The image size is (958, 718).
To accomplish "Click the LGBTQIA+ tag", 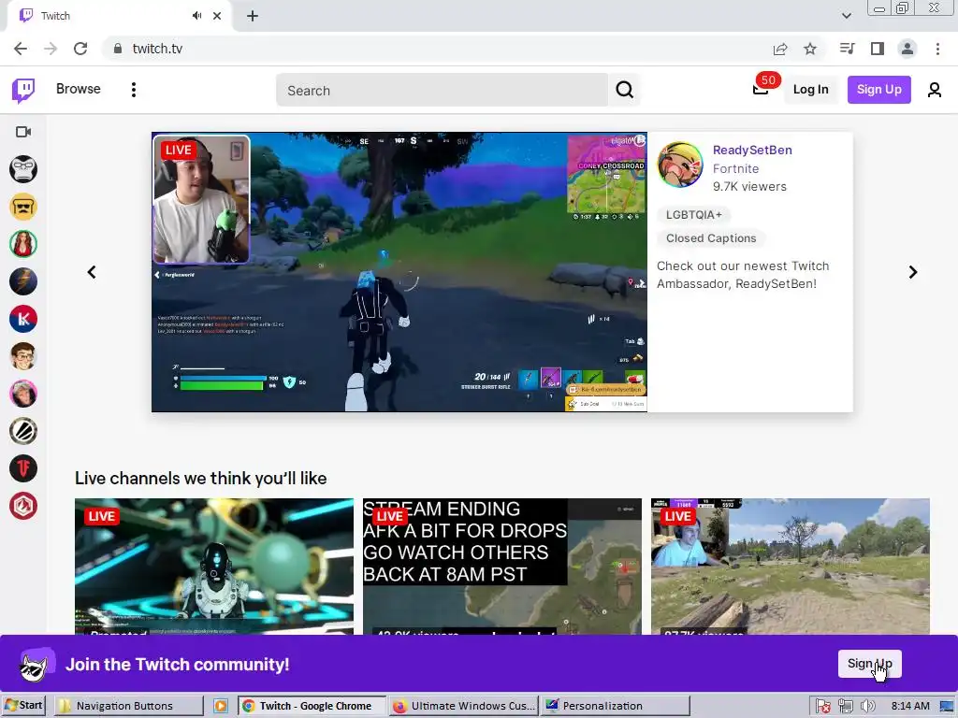I will coord(693,215).
